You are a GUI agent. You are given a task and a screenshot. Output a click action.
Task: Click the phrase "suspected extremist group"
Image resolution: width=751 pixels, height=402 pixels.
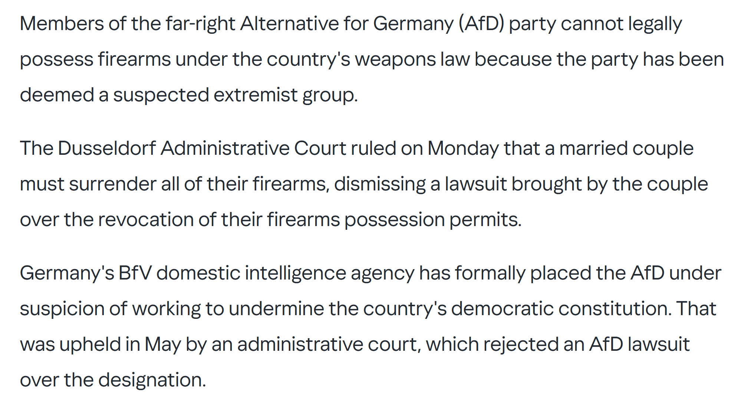pyautogui.click(x=235, y=96)
